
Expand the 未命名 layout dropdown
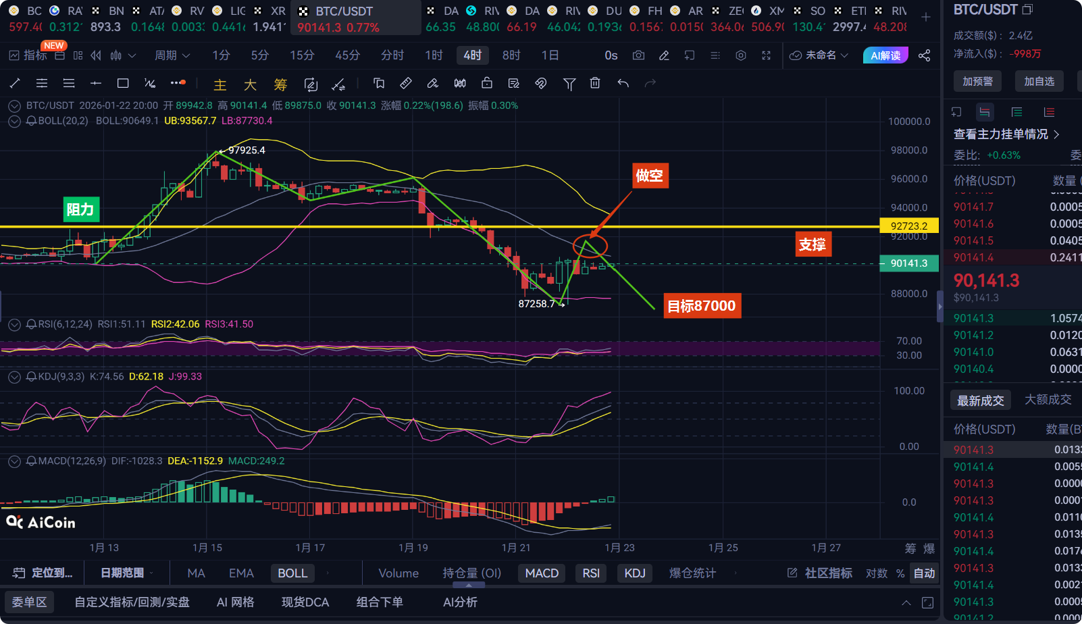(x=819, y=55)
